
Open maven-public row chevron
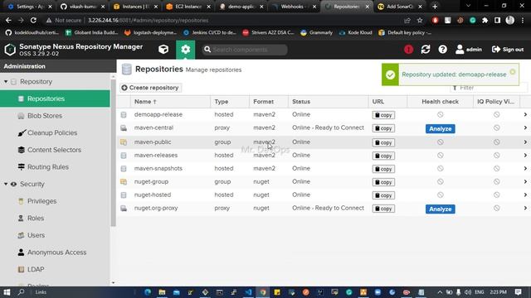(x=525, y=142)
